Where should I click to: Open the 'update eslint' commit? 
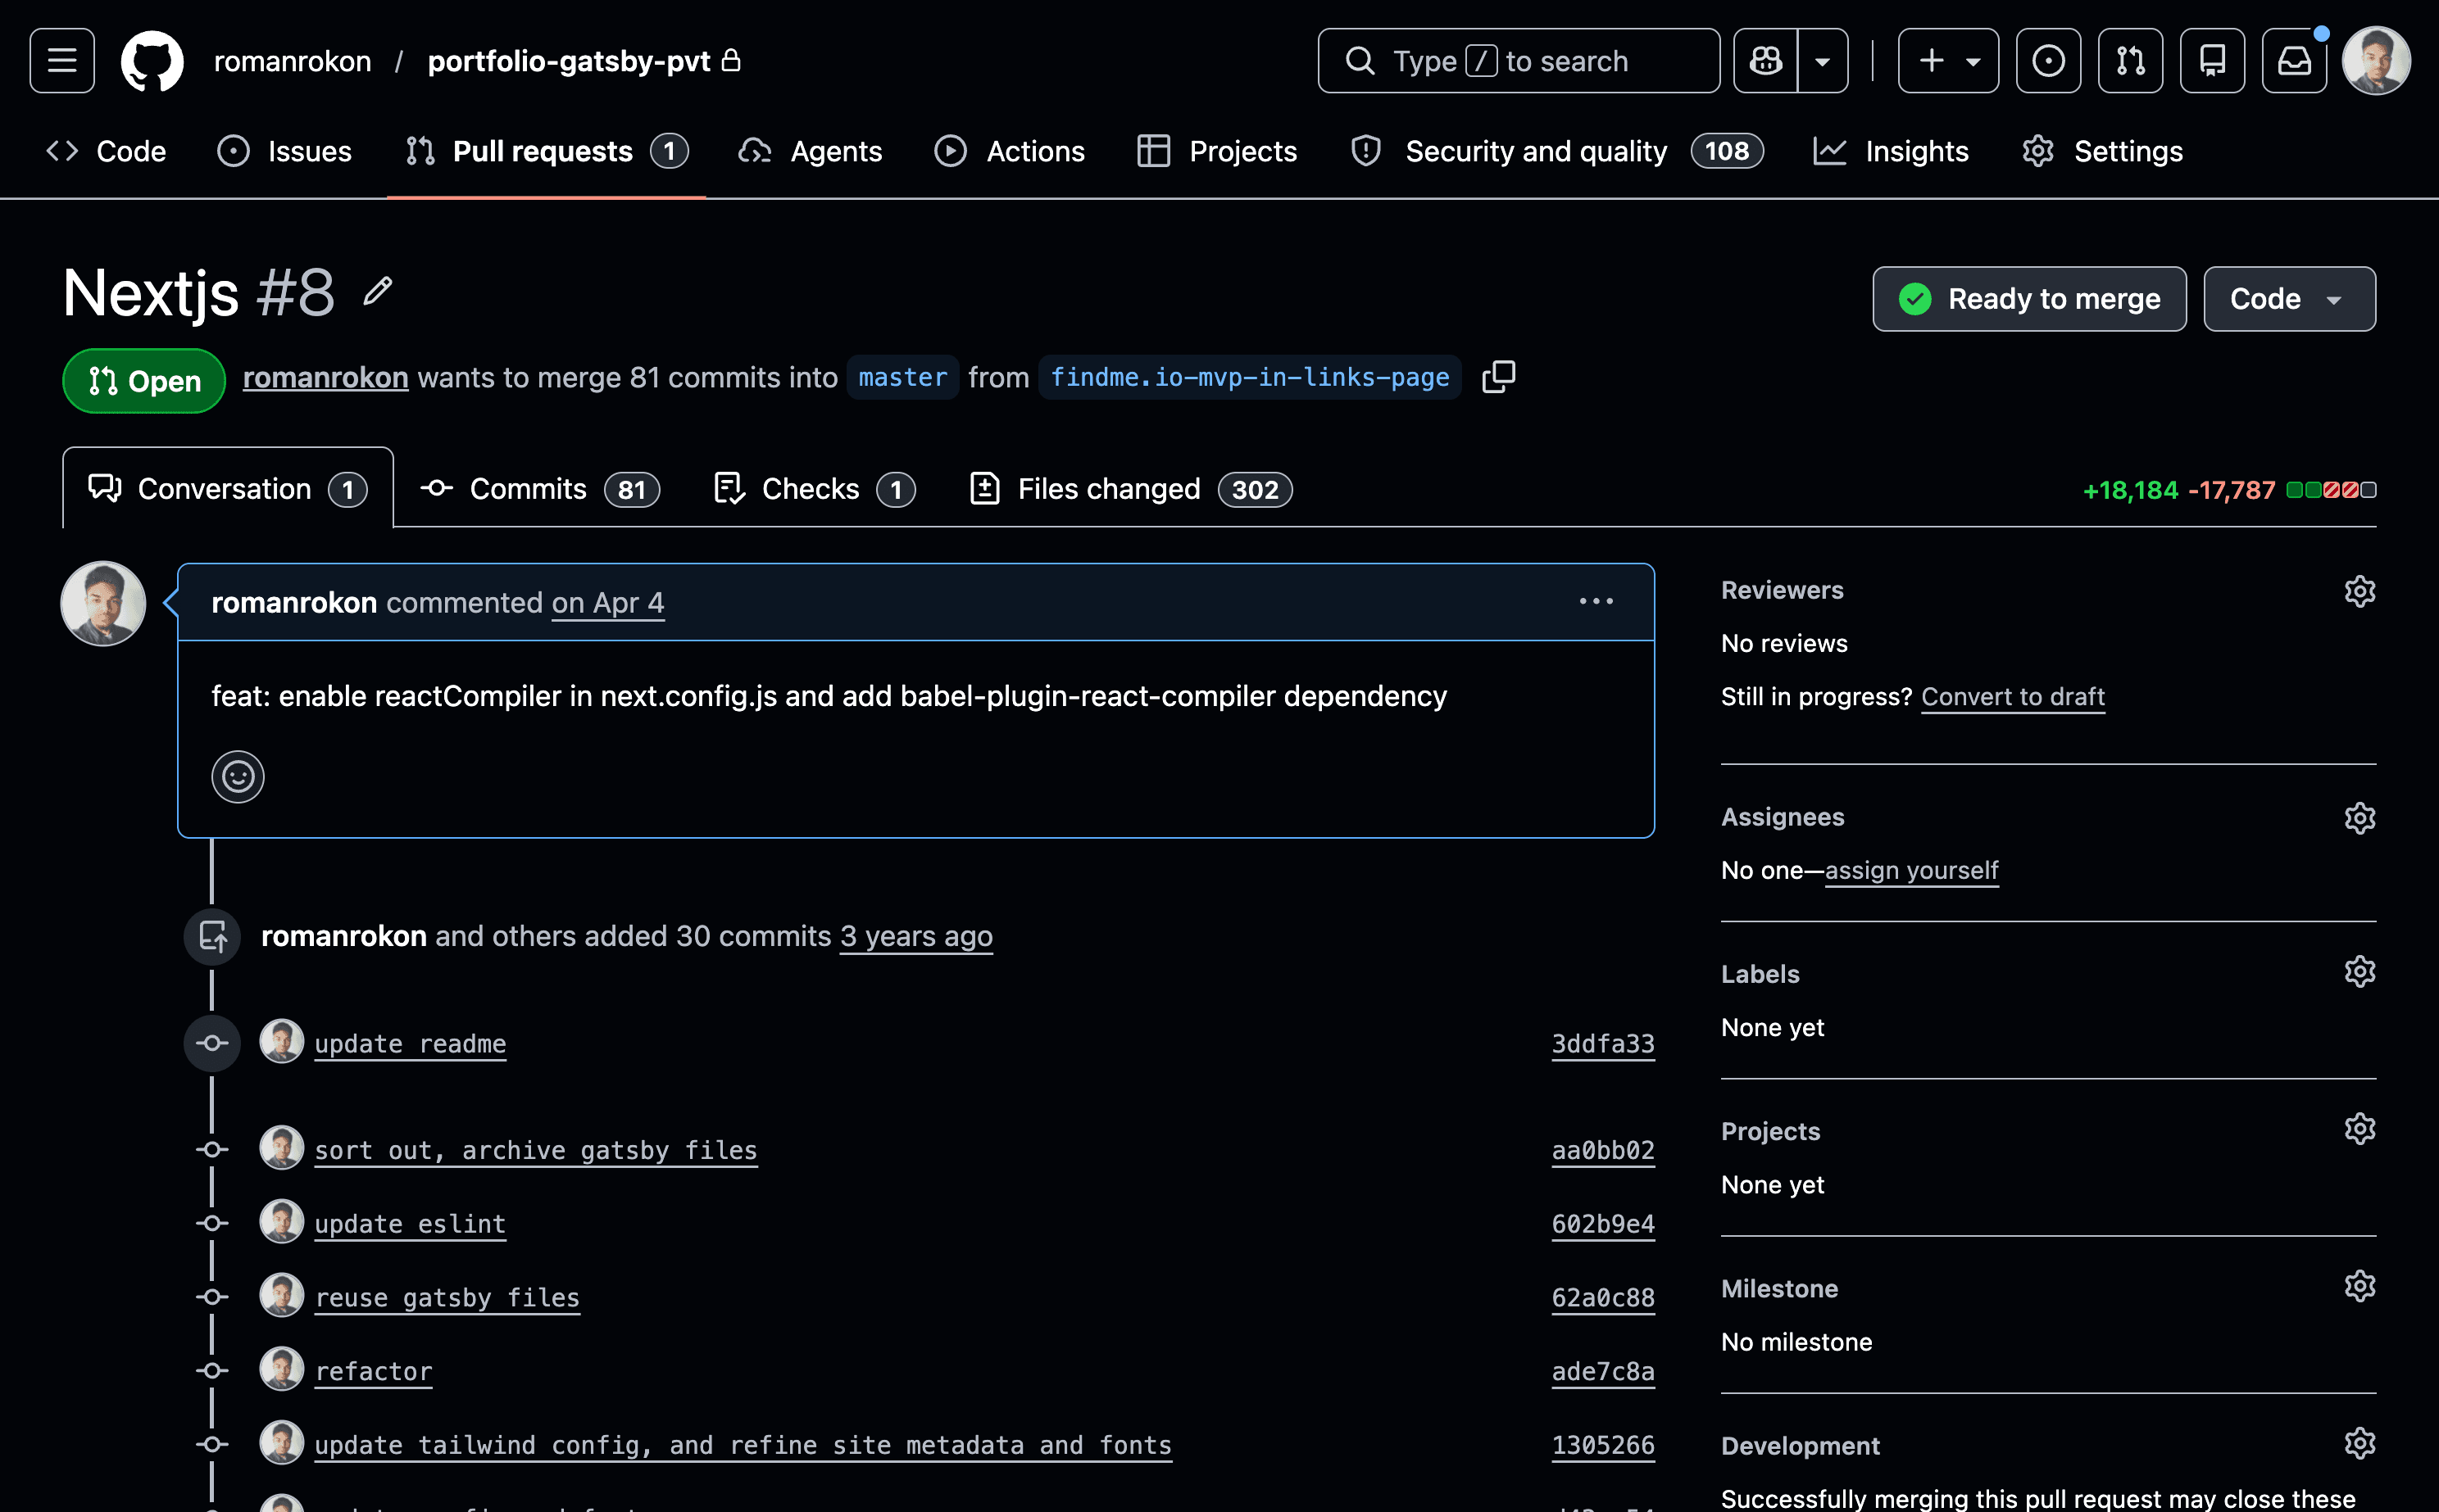coord(410,1225)
